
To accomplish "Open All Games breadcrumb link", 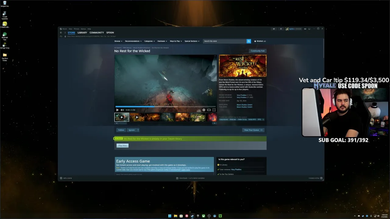I will pos(118,48).
